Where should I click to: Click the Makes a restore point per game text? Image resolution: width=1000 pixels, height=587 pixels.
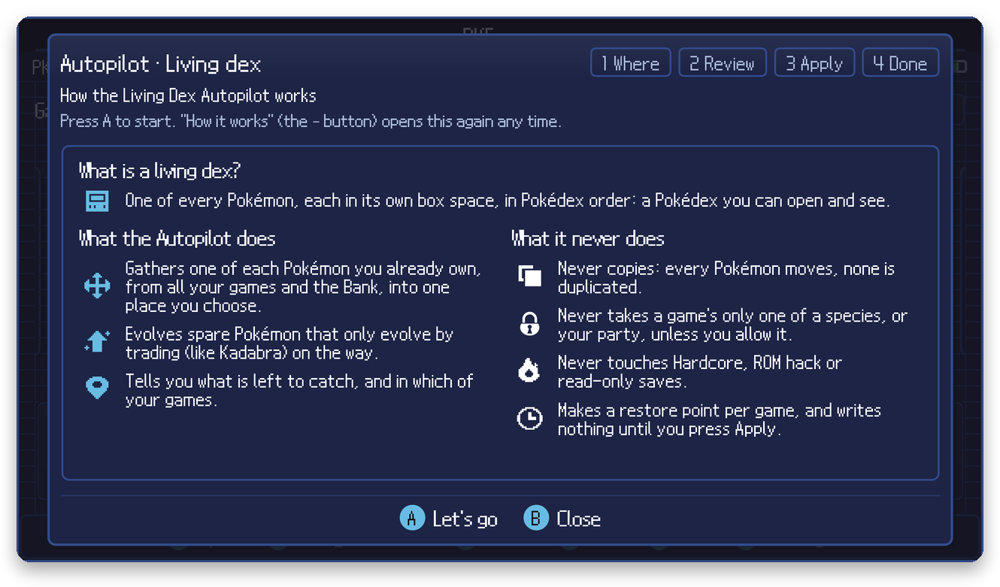[x=720, y=419]
